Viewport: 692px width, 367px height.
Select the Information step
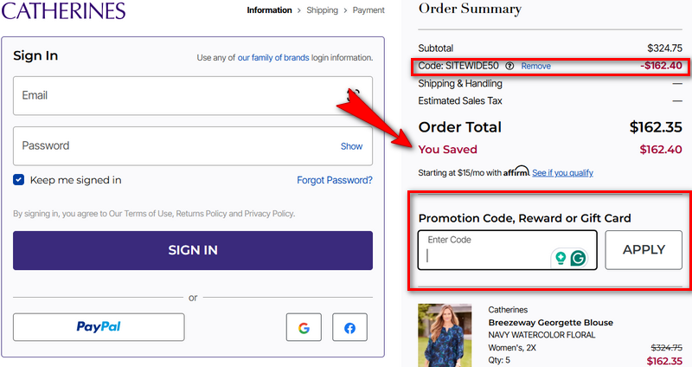269,10
